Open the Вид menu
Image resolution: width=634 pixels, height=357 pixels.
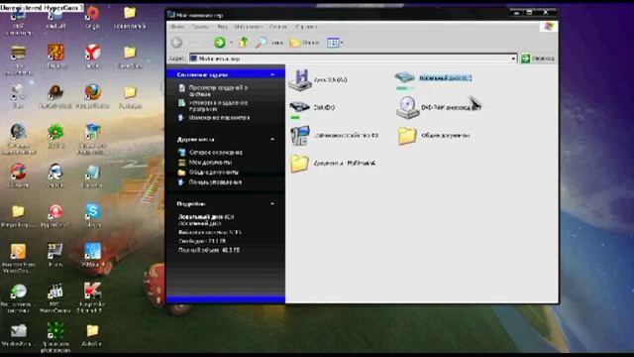(x=222, y=27)
